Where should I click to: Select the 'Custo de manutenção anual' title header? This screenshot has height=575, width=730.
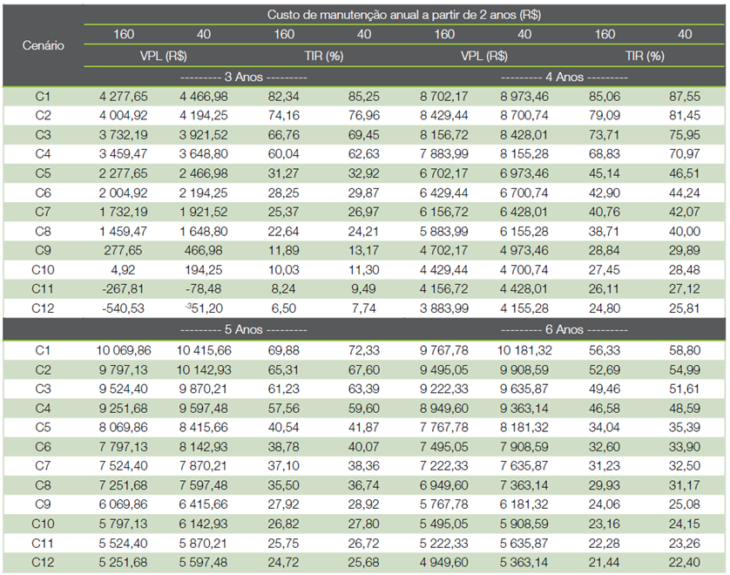click(403, 15)
